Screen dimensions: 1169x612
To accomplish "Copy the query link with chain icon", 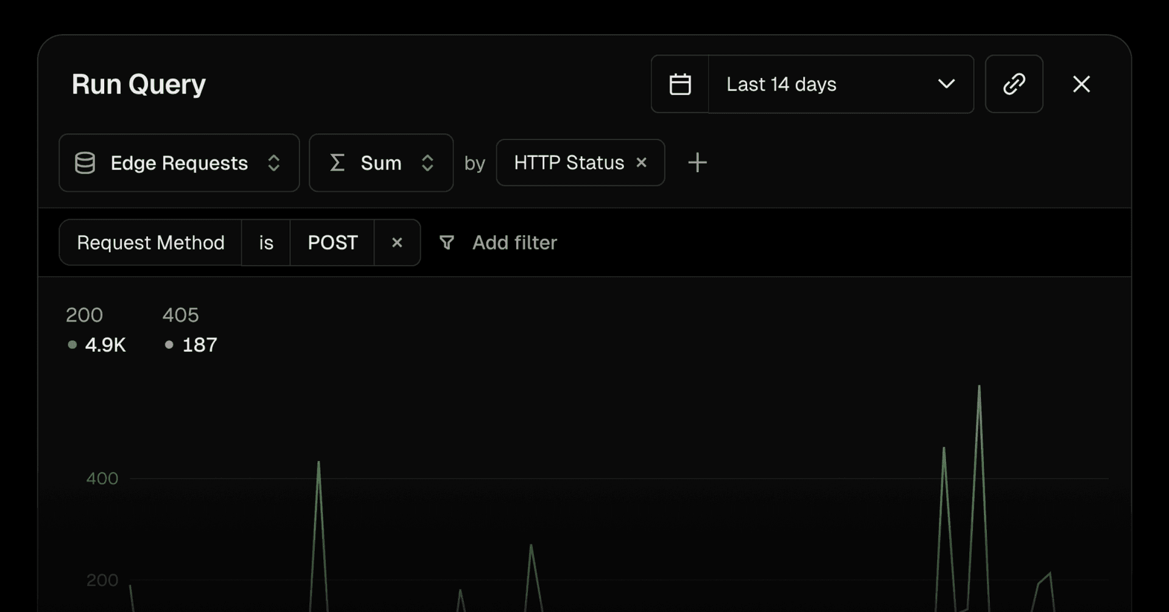I will [x=1014, y=84].
